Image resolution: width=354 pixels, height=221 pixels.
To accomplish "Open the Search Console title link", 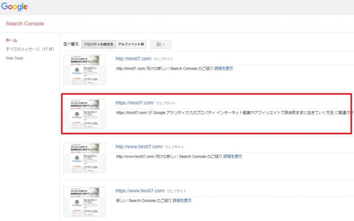I will (x=25, y=24).
